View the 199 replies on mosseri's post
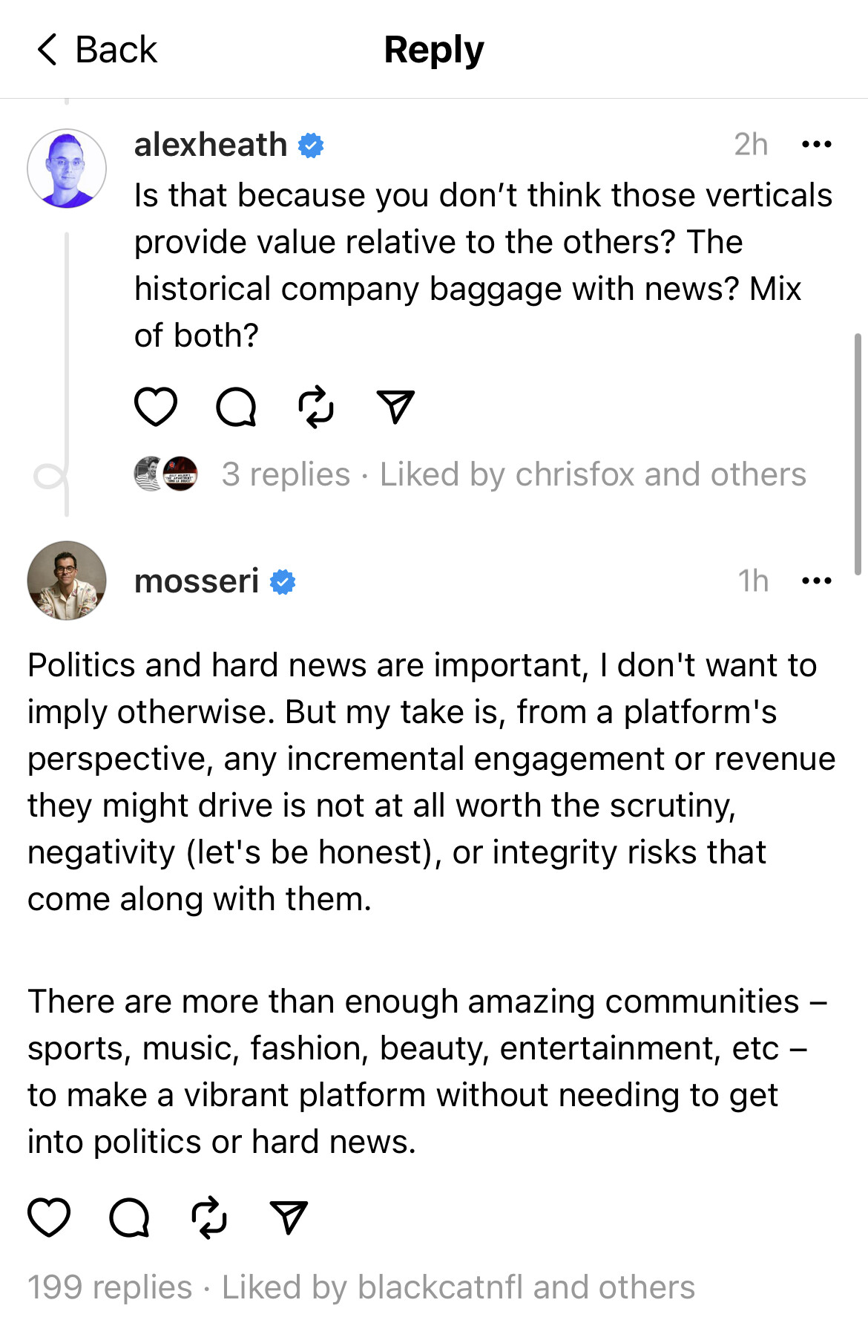The width and height of the screenshot is (868, 1320). pyautogui.click(x=110, y=1287)
